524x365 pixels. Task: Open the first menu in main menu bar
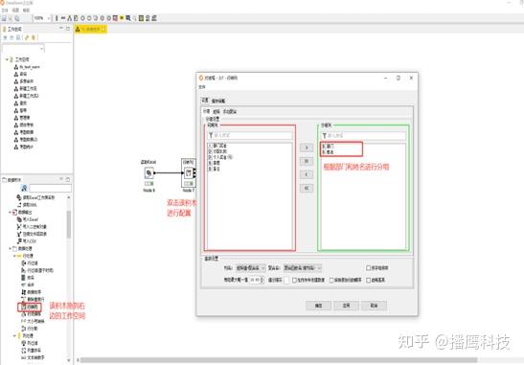[x=5, y=11]
